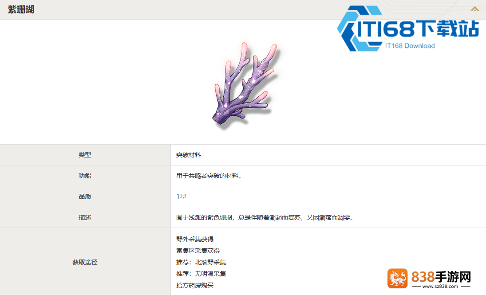Click the 类型 row label
Screen dimensions: 486x295
click(85, 155)
